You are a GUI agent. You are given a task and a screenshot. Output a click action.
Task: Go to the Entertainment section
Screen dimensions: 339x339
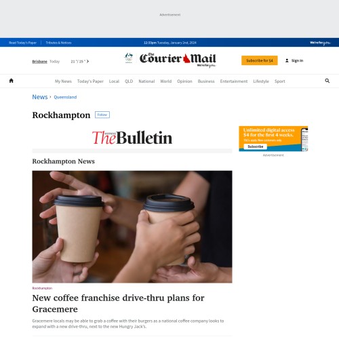coord(234,81)
